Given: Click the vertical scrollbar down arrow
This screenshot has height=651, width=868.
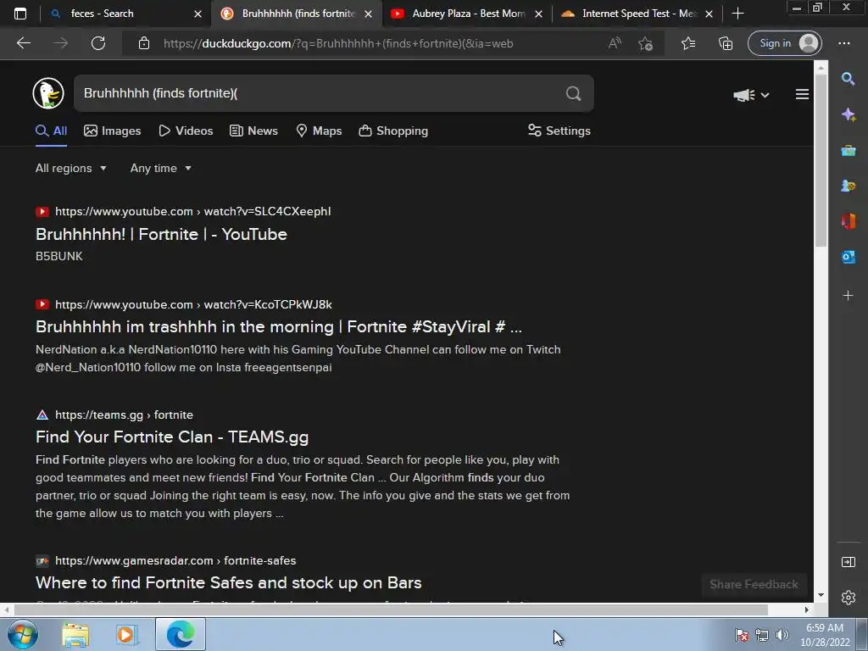Looking at the screenshot, I should (821, 595).
